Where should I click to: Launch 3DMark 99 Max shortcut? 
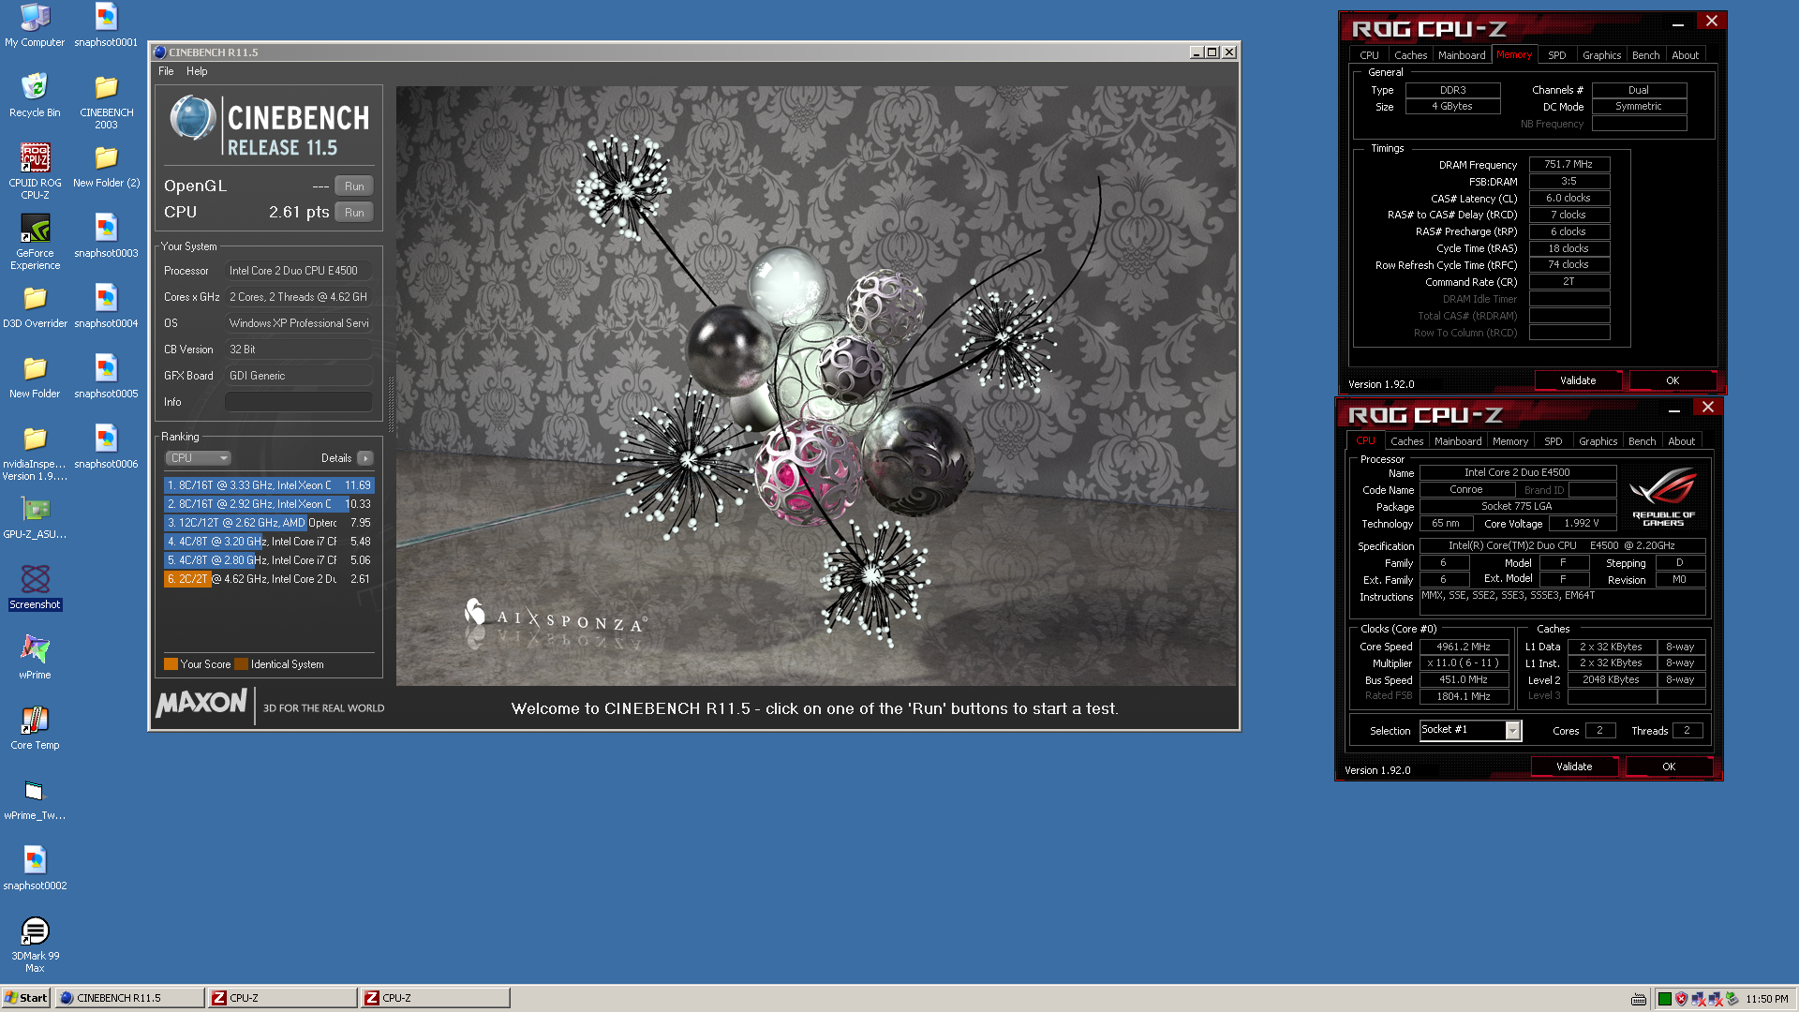35,945
